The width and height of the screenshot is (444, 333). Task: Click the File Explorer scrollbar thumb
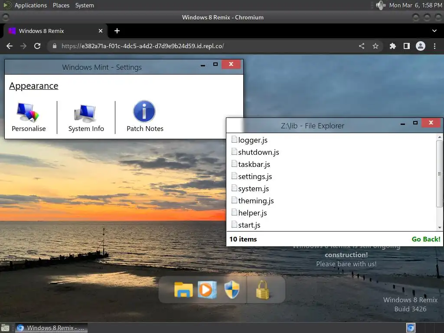tap(440, 173)
